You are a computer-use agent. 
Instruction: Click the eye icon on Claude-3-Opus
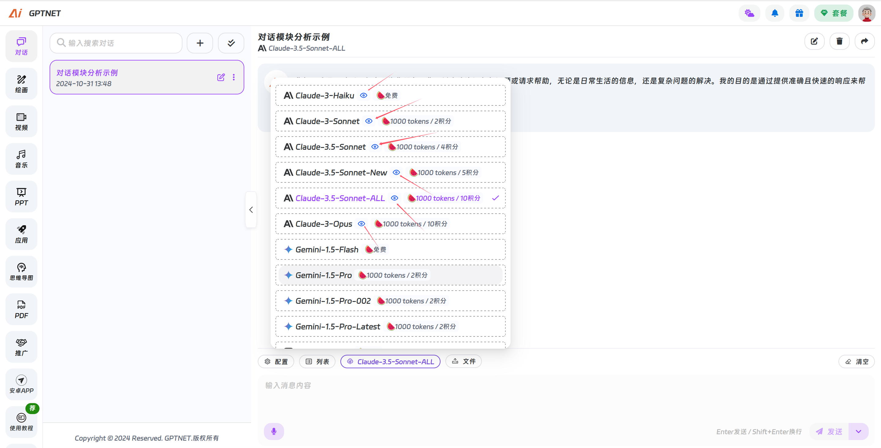(x=361, y=224)
